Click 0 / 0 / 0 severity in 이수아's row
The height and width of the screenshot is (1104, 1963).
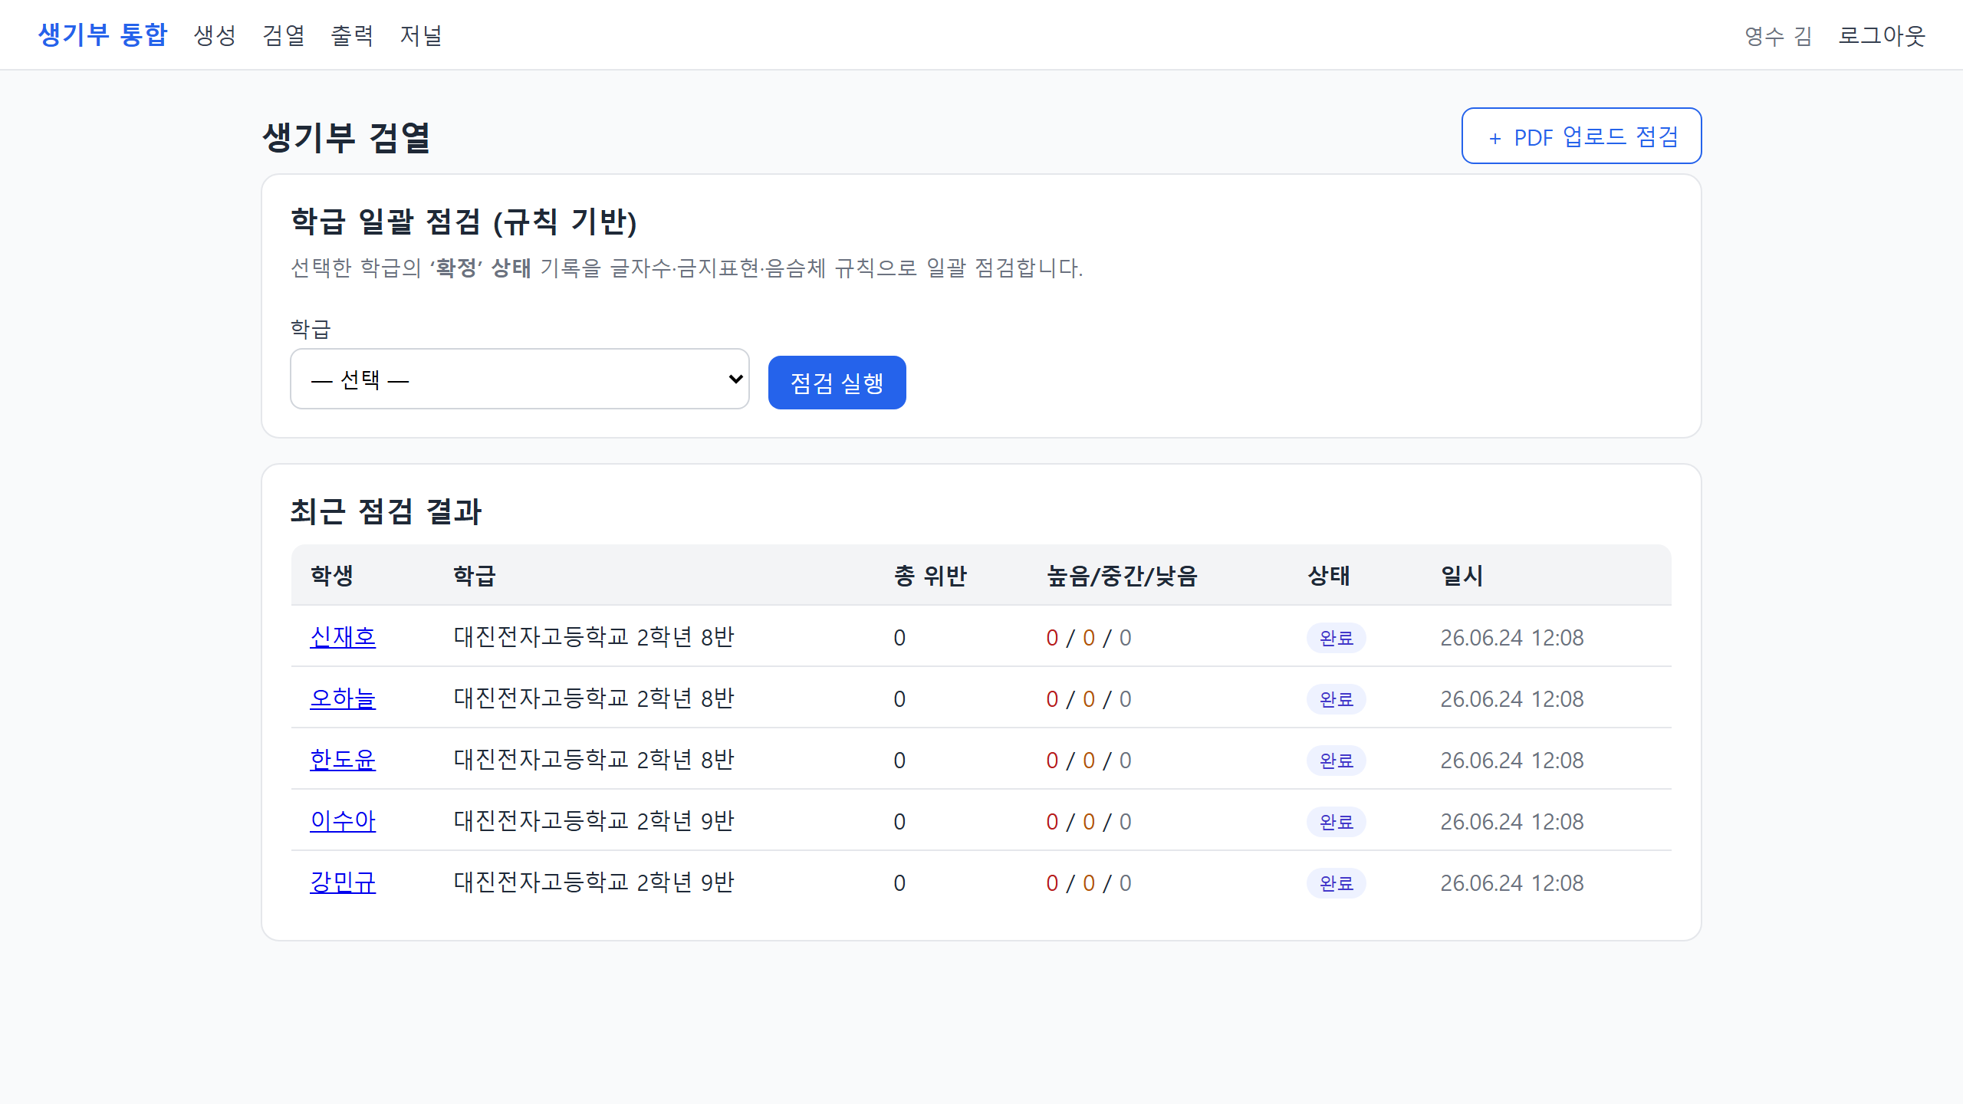coord(1089,822)
